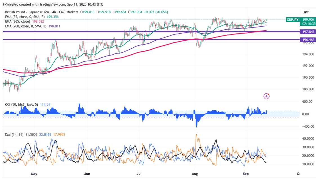Click the DMI ADX value 11.5006
Image resolution: width=316 pixels, height=179 pixels.
[31, 135]
